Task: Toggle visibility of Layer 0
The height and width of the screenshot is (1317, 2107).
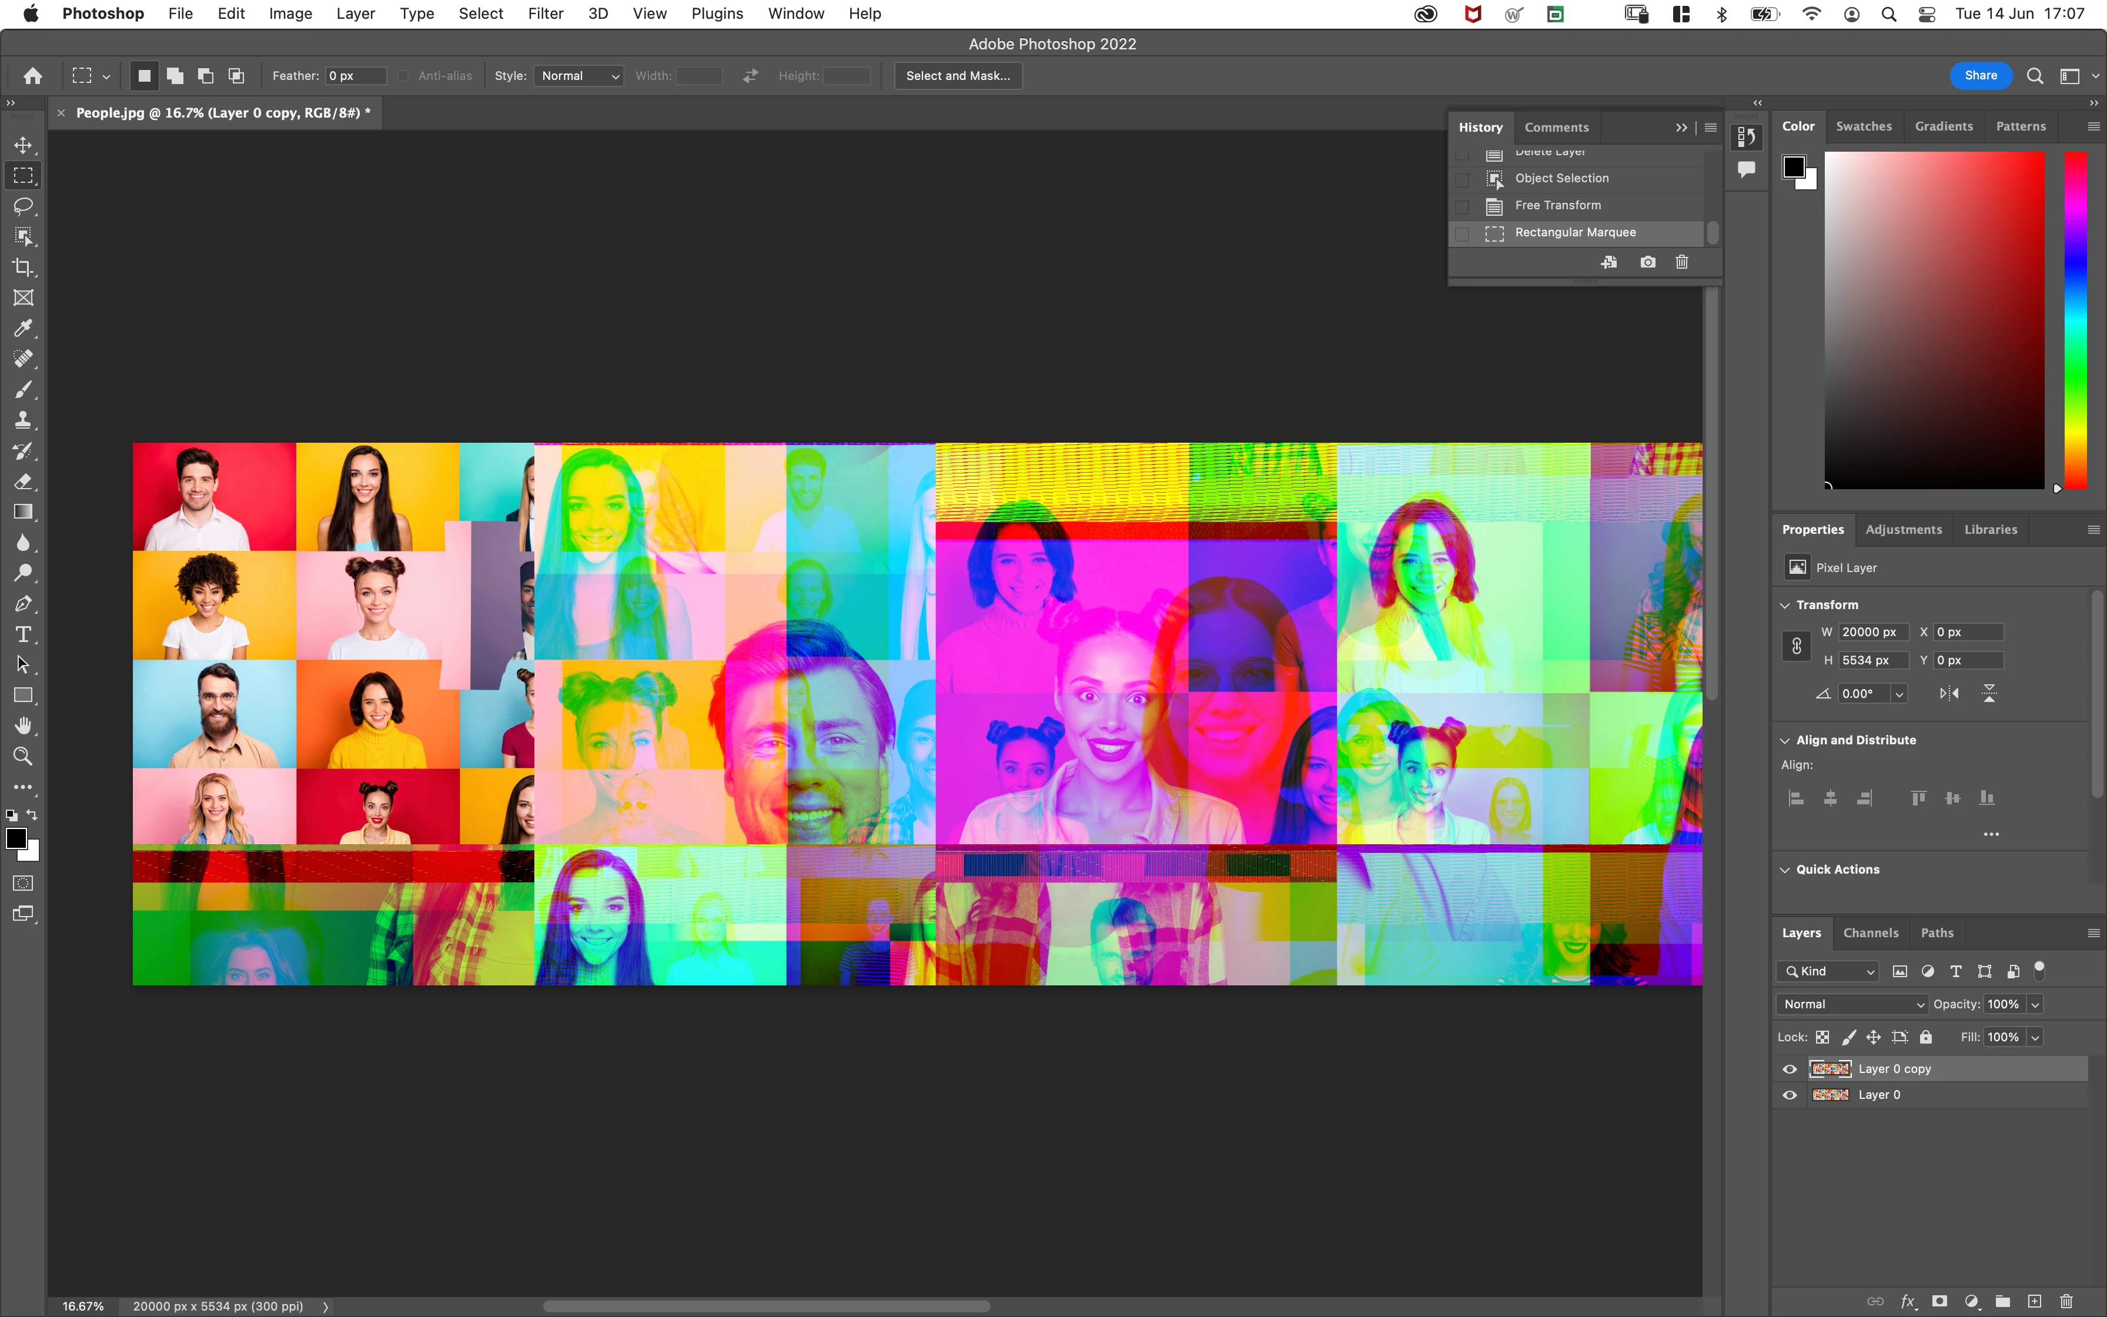Action: tap(1790, 1095)
